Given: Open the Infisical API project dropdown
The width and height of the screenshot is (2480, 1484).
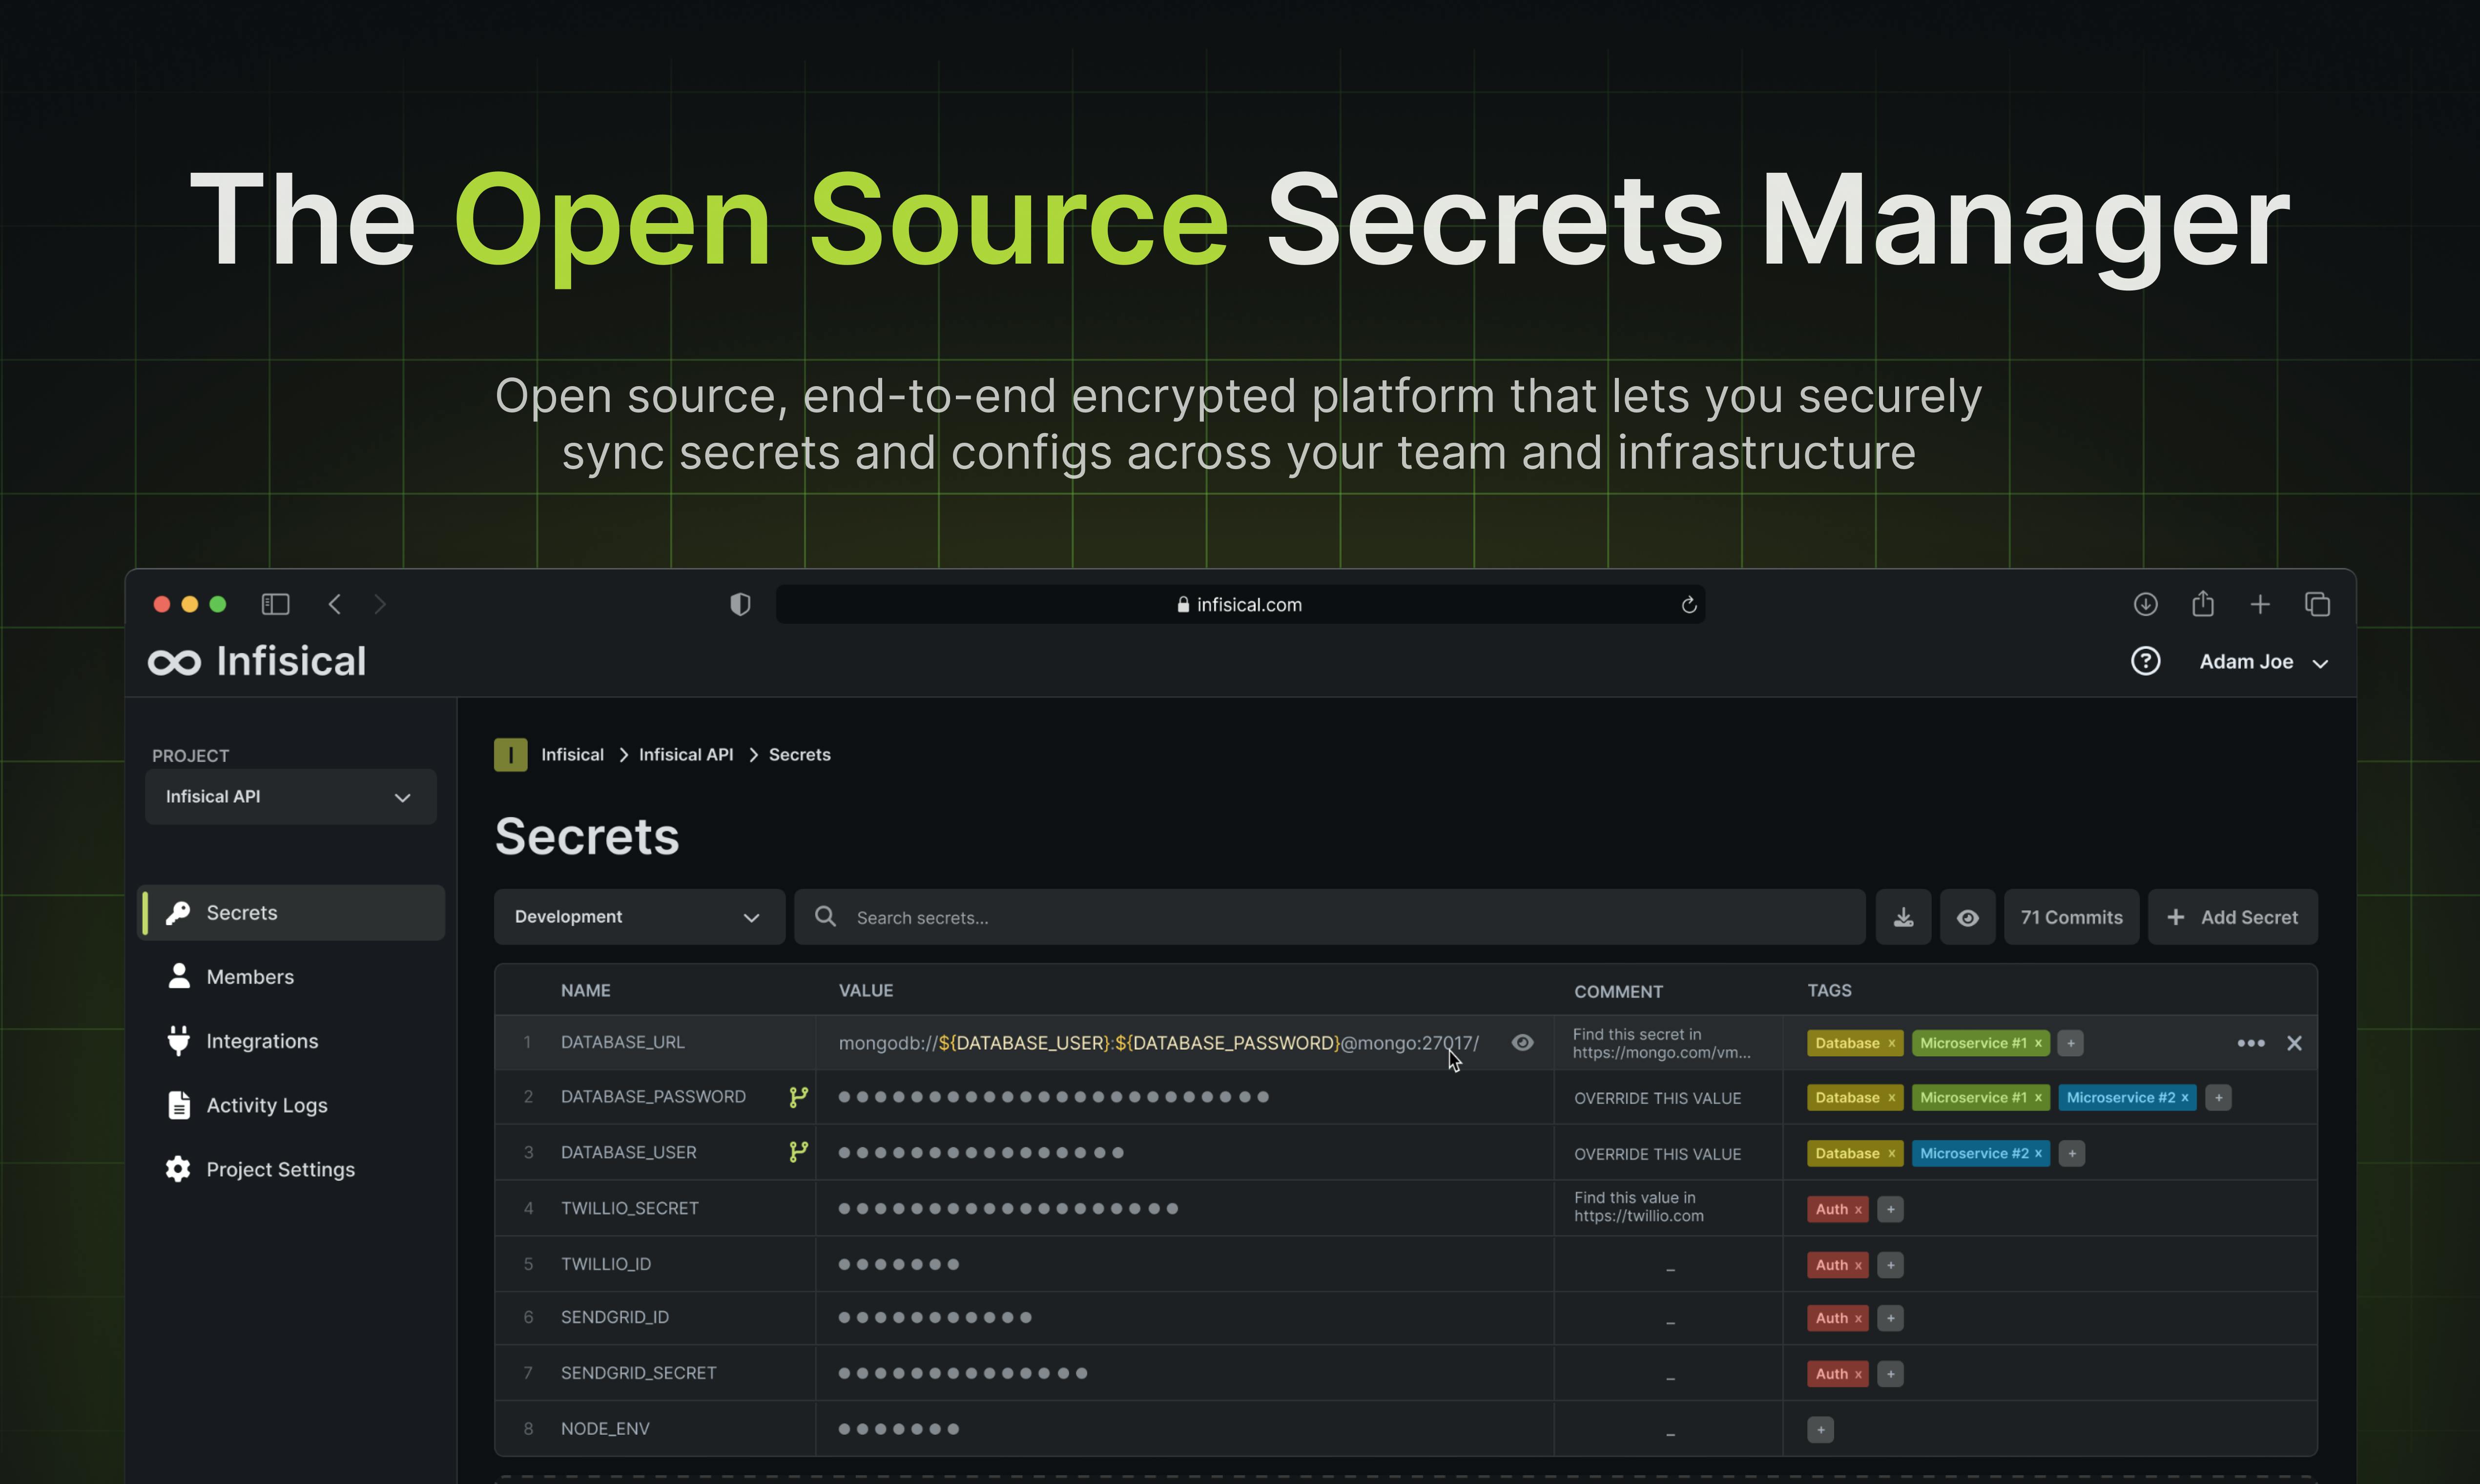Looking at the screenshot, I should pos(290,797).
